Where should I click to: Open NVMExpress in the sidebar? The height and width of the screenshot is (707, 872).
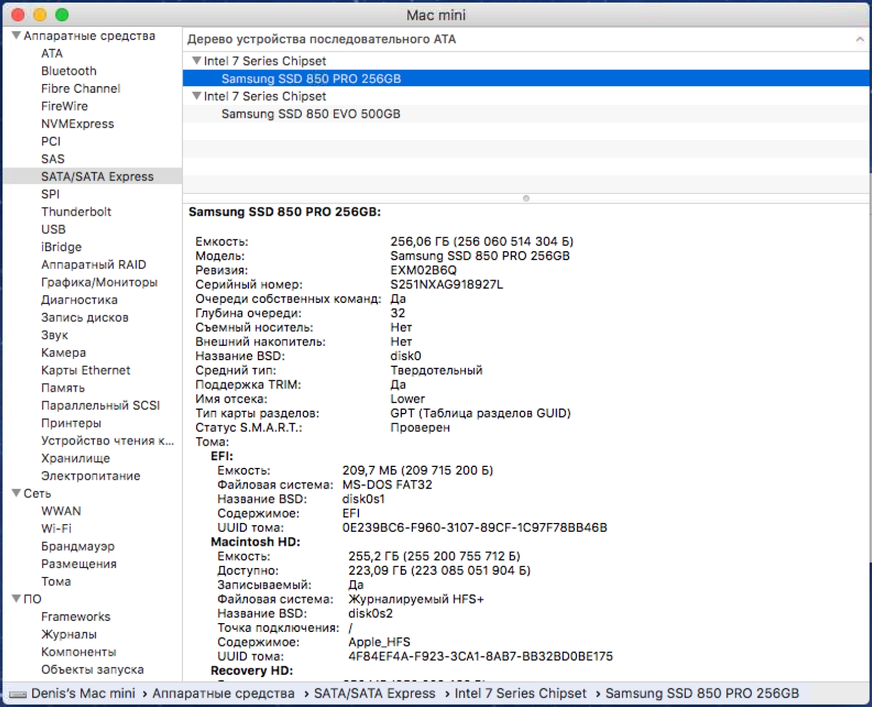tap(77, 124)
